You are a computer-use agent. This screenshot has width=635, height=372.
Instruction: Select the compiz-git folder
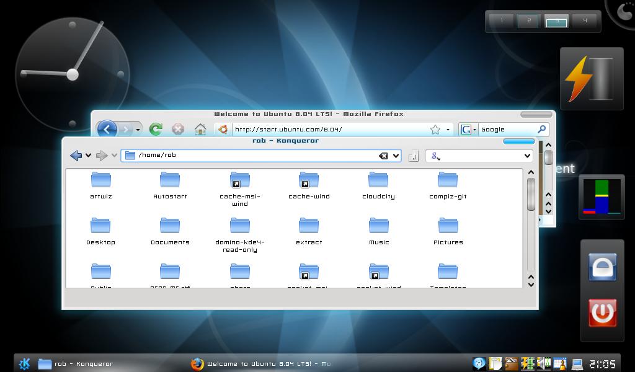click(x=448, y=185)
